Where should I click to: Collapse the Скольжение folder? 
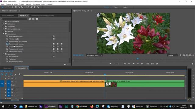3,54
